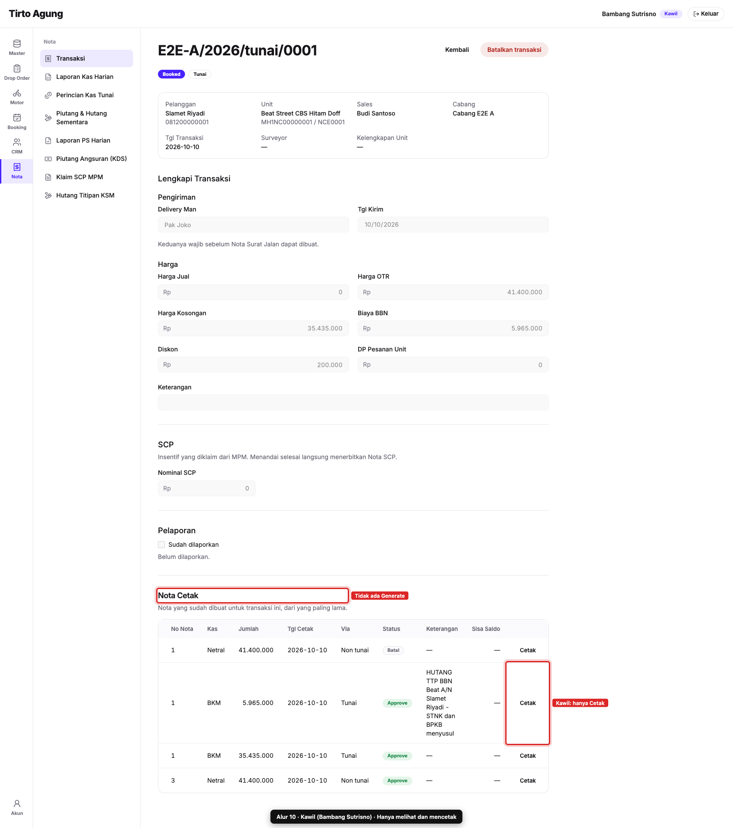
Task: Click the Tgl Kirim date field
Action: 453,225
